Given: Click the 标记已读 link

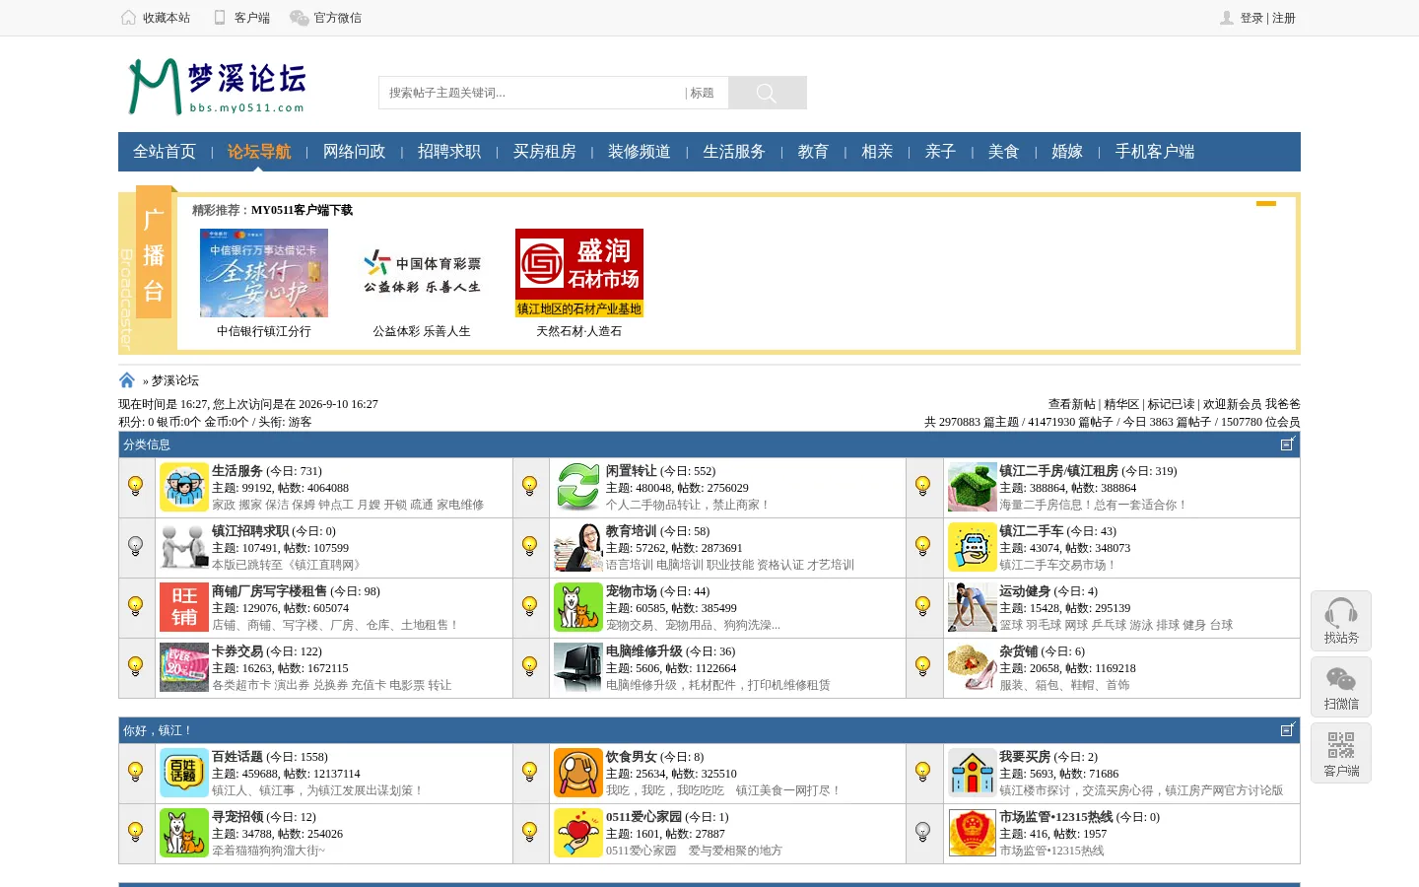Looking at the screenshot, I should coord(1171,404).
